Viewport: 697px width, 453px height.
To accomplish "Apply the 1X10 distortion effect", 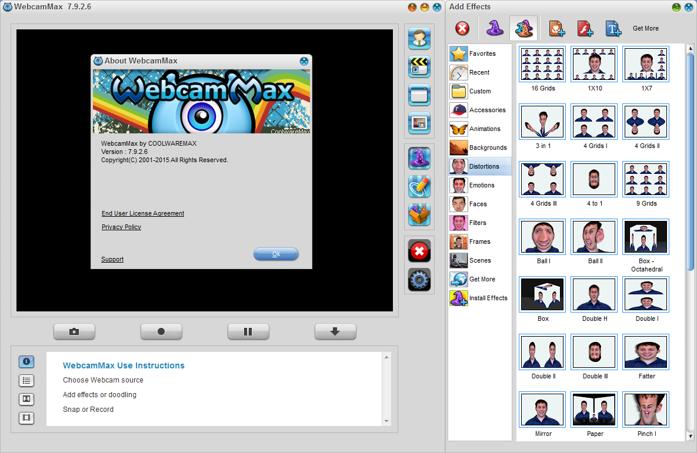I will pyautogui.click(x=594, y=64).
